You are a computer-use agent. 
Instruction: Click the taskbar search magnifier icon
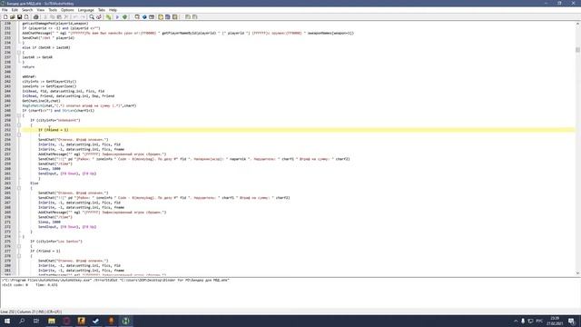[x=22, y=321]
